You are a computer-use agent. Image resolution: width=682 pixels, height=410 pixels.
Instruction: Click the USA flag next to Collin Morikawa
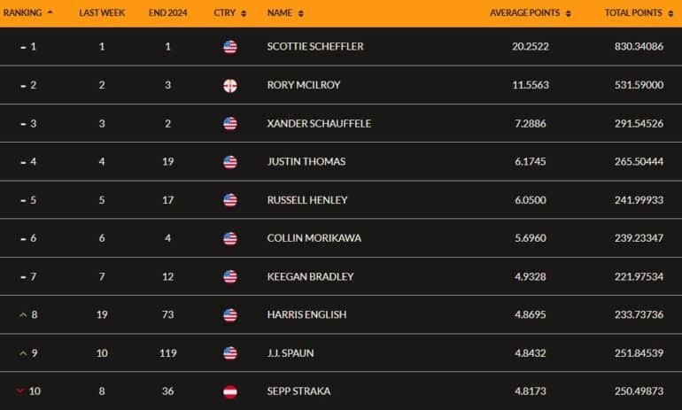click(230, 238)
